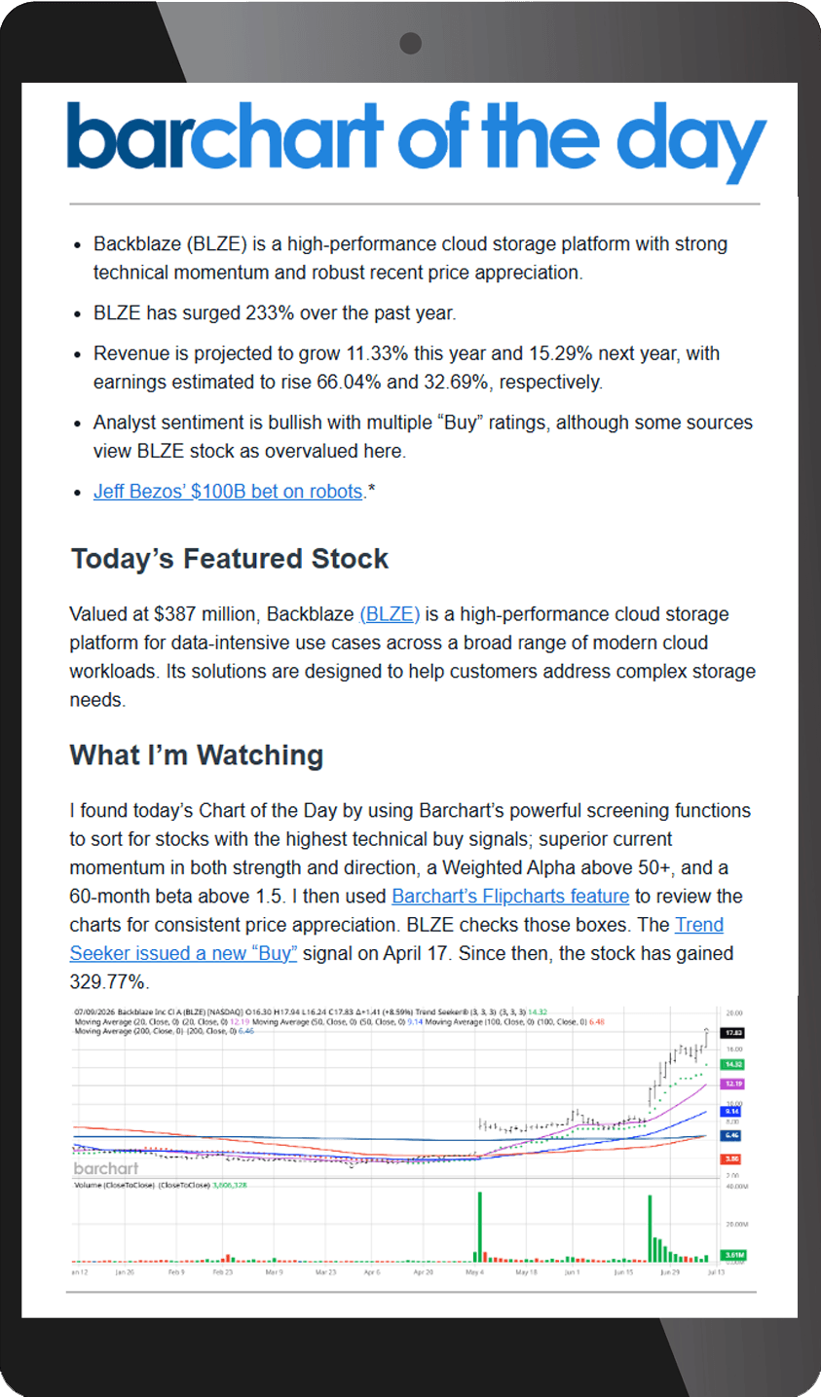Select the 17.83 black price label
The height and width of the screenshot is (1397, 821).
[733, 1033]
